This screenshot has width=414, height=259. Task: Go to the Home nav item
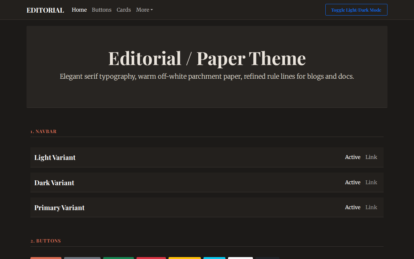click(x=79, y=10)
